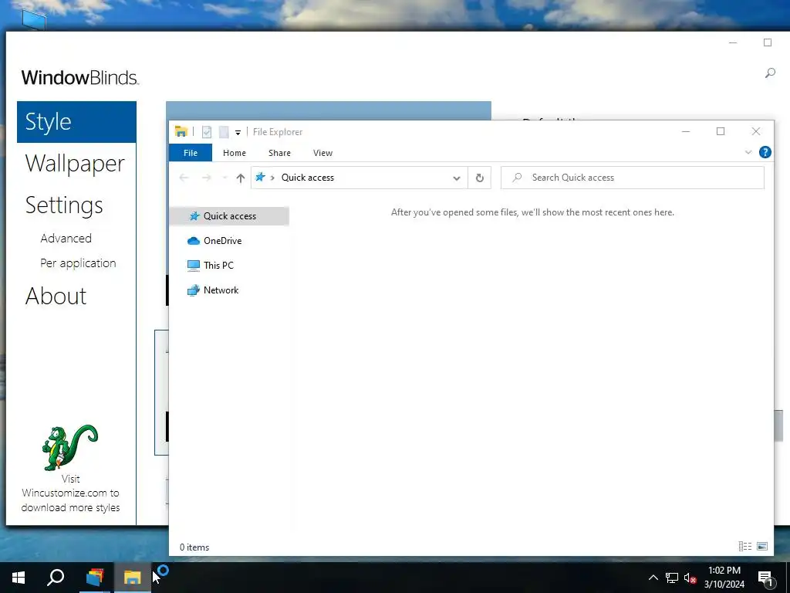
Task: Expand the ribbon with chevron
Action: [x=748, y=152]
